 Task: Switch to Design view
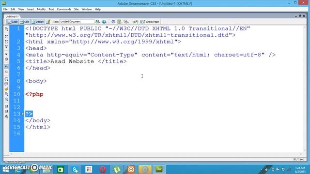(38, 22)
